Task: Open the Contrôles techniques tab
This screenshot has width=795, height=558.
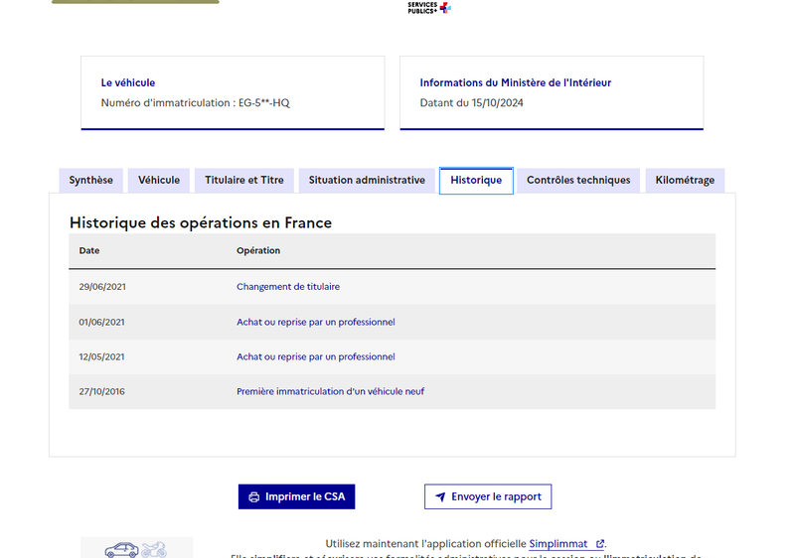Action: pyautogui.click(x=578, y=181)
